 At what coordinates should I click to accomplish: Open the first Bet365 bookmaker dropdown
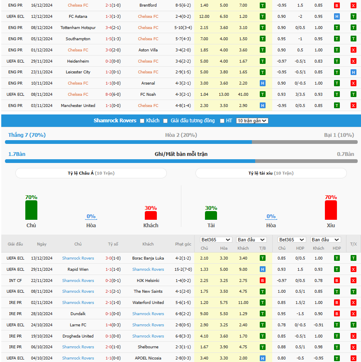pyautogui.click(x=216, y=240)
